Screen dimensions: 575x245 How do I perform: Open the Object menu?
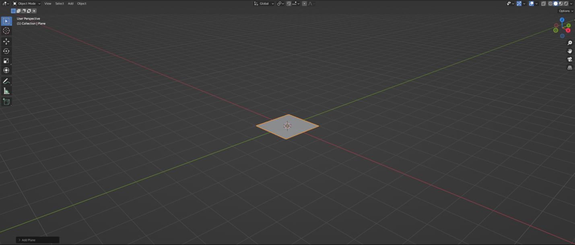pyautogui.click(x=82, y=4)
